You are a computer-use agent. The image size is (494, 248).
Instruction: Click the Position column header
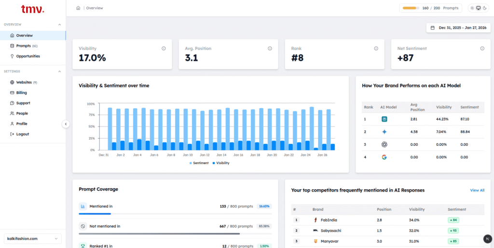[x=384, y=209]
